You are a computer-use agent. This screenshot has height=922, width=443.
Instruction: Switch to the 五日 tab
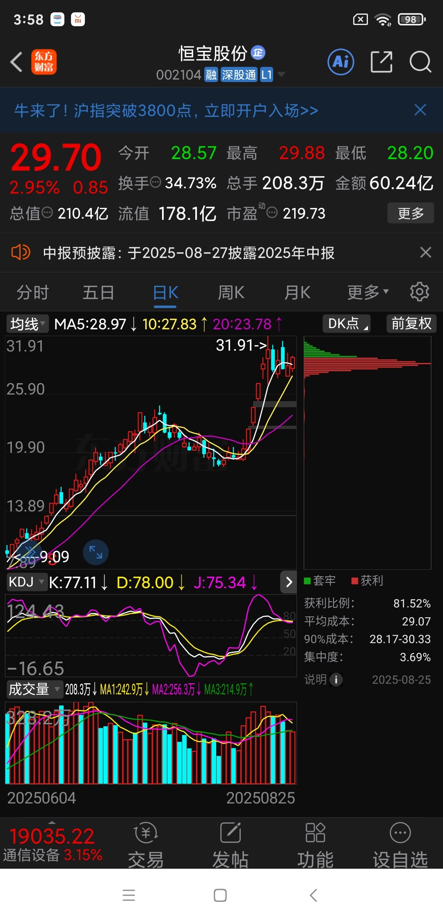click(98, 292)
